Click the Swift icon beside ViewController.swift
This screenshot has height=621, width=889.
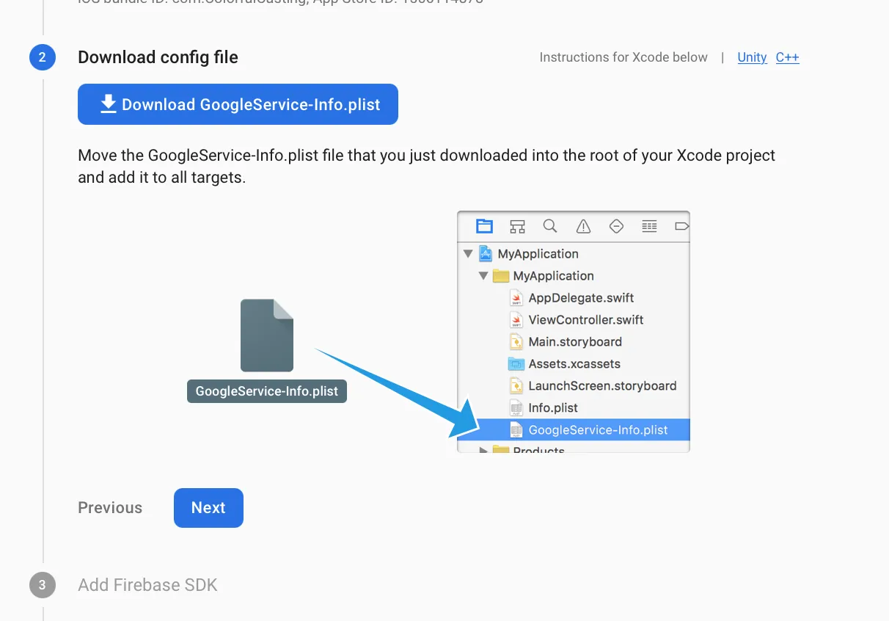pos(516,320)
